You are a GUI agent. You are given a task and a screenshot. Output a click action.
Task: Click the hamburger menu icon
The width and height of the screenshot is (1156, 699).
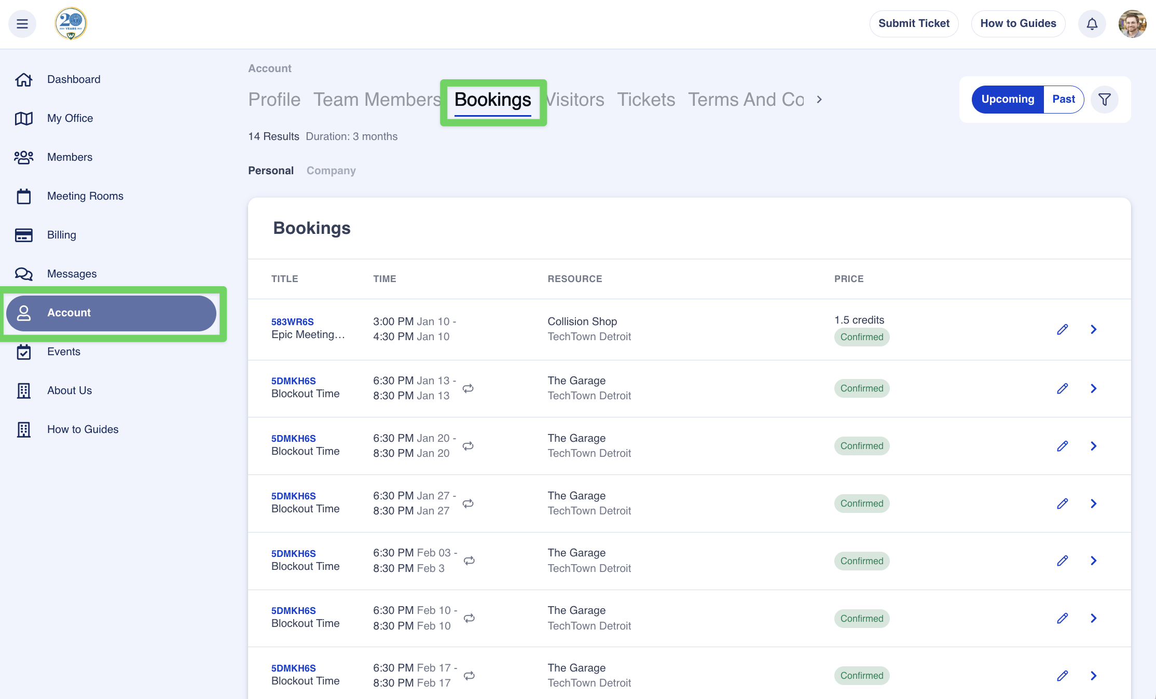(22, 24)
